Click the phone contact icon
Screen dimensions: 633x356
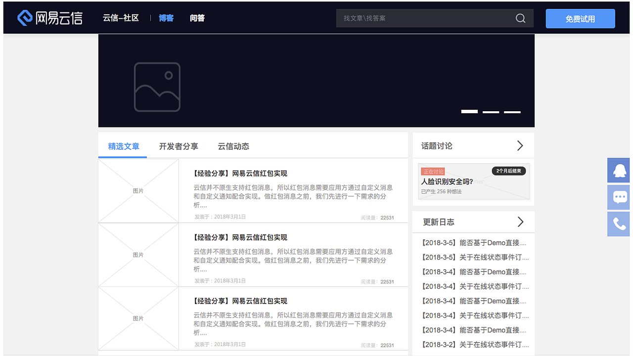click(x=619, y=224)
